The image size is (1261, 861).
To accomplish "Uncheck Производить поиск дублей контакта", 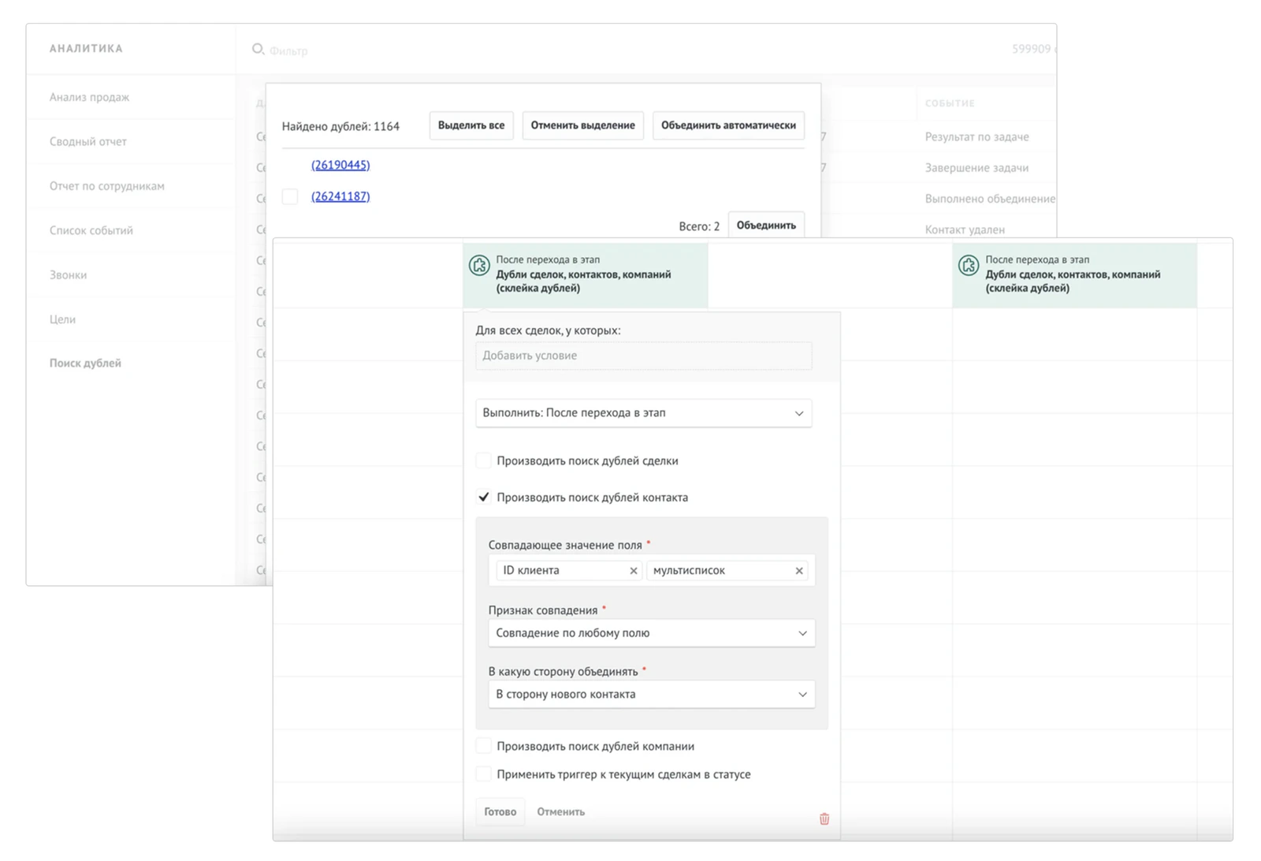I will 484,497.
